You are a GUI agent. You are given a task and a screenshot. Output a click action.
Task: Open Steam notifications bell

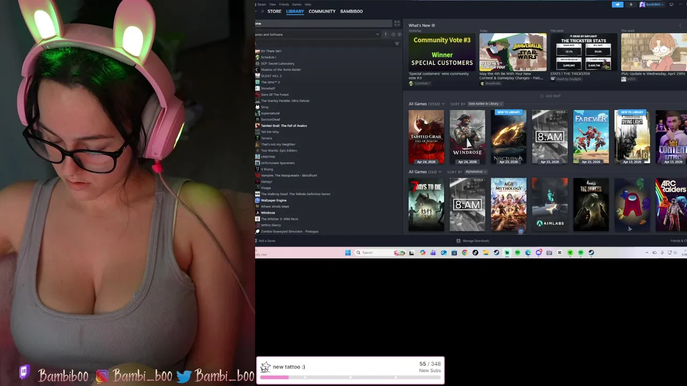(631, 4)
